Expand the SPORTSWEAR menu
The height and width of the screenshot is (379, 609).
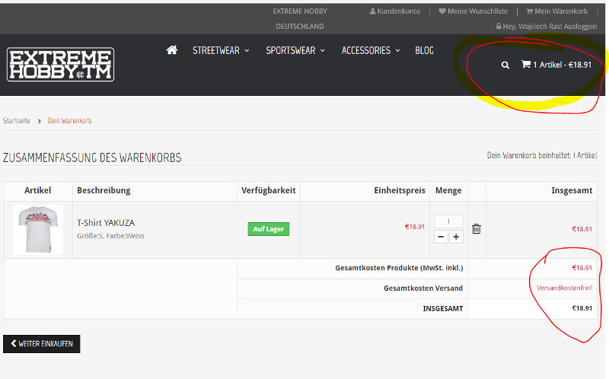coord(295,50)
